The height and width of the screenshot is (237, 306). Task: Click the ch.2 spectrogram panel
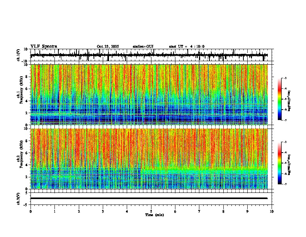[x=149, y=159]
